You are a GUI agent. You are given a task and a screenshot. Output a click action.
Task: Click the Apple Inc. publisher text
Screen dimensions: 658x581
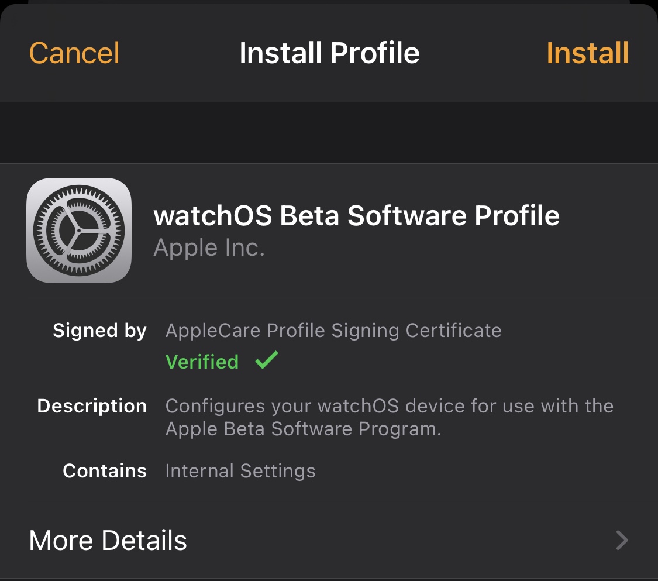(x=209, y=248)
